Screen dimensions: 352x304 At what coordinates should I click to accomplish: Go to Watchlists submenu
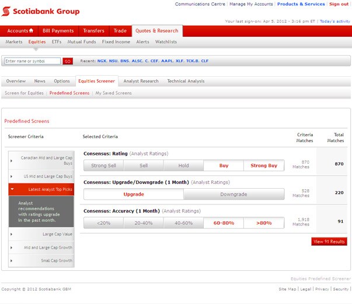[x=166, y=42]
